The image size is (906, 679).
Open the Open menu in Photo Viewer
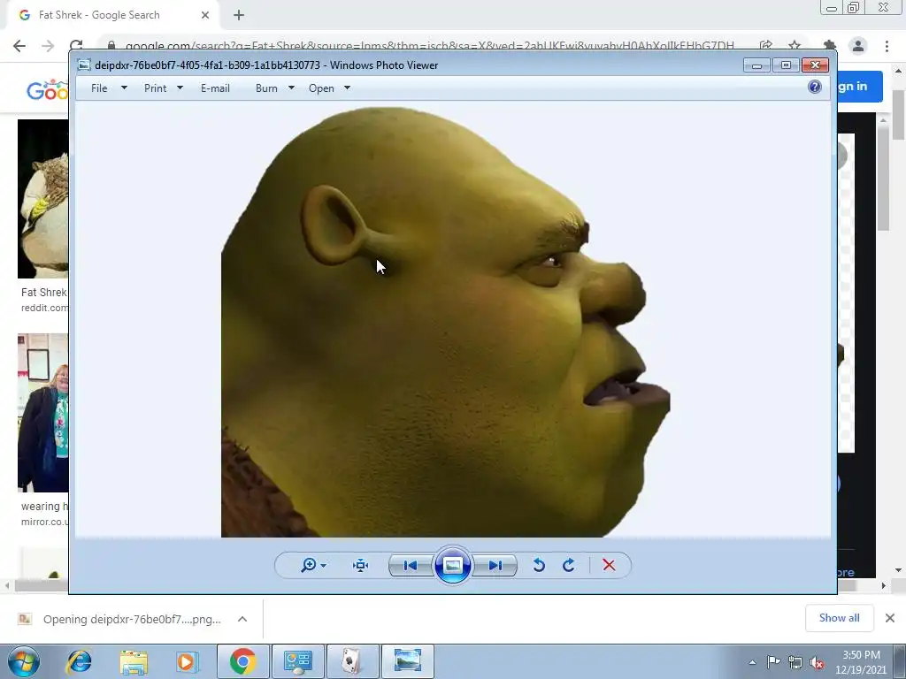(x=321, y=88)
